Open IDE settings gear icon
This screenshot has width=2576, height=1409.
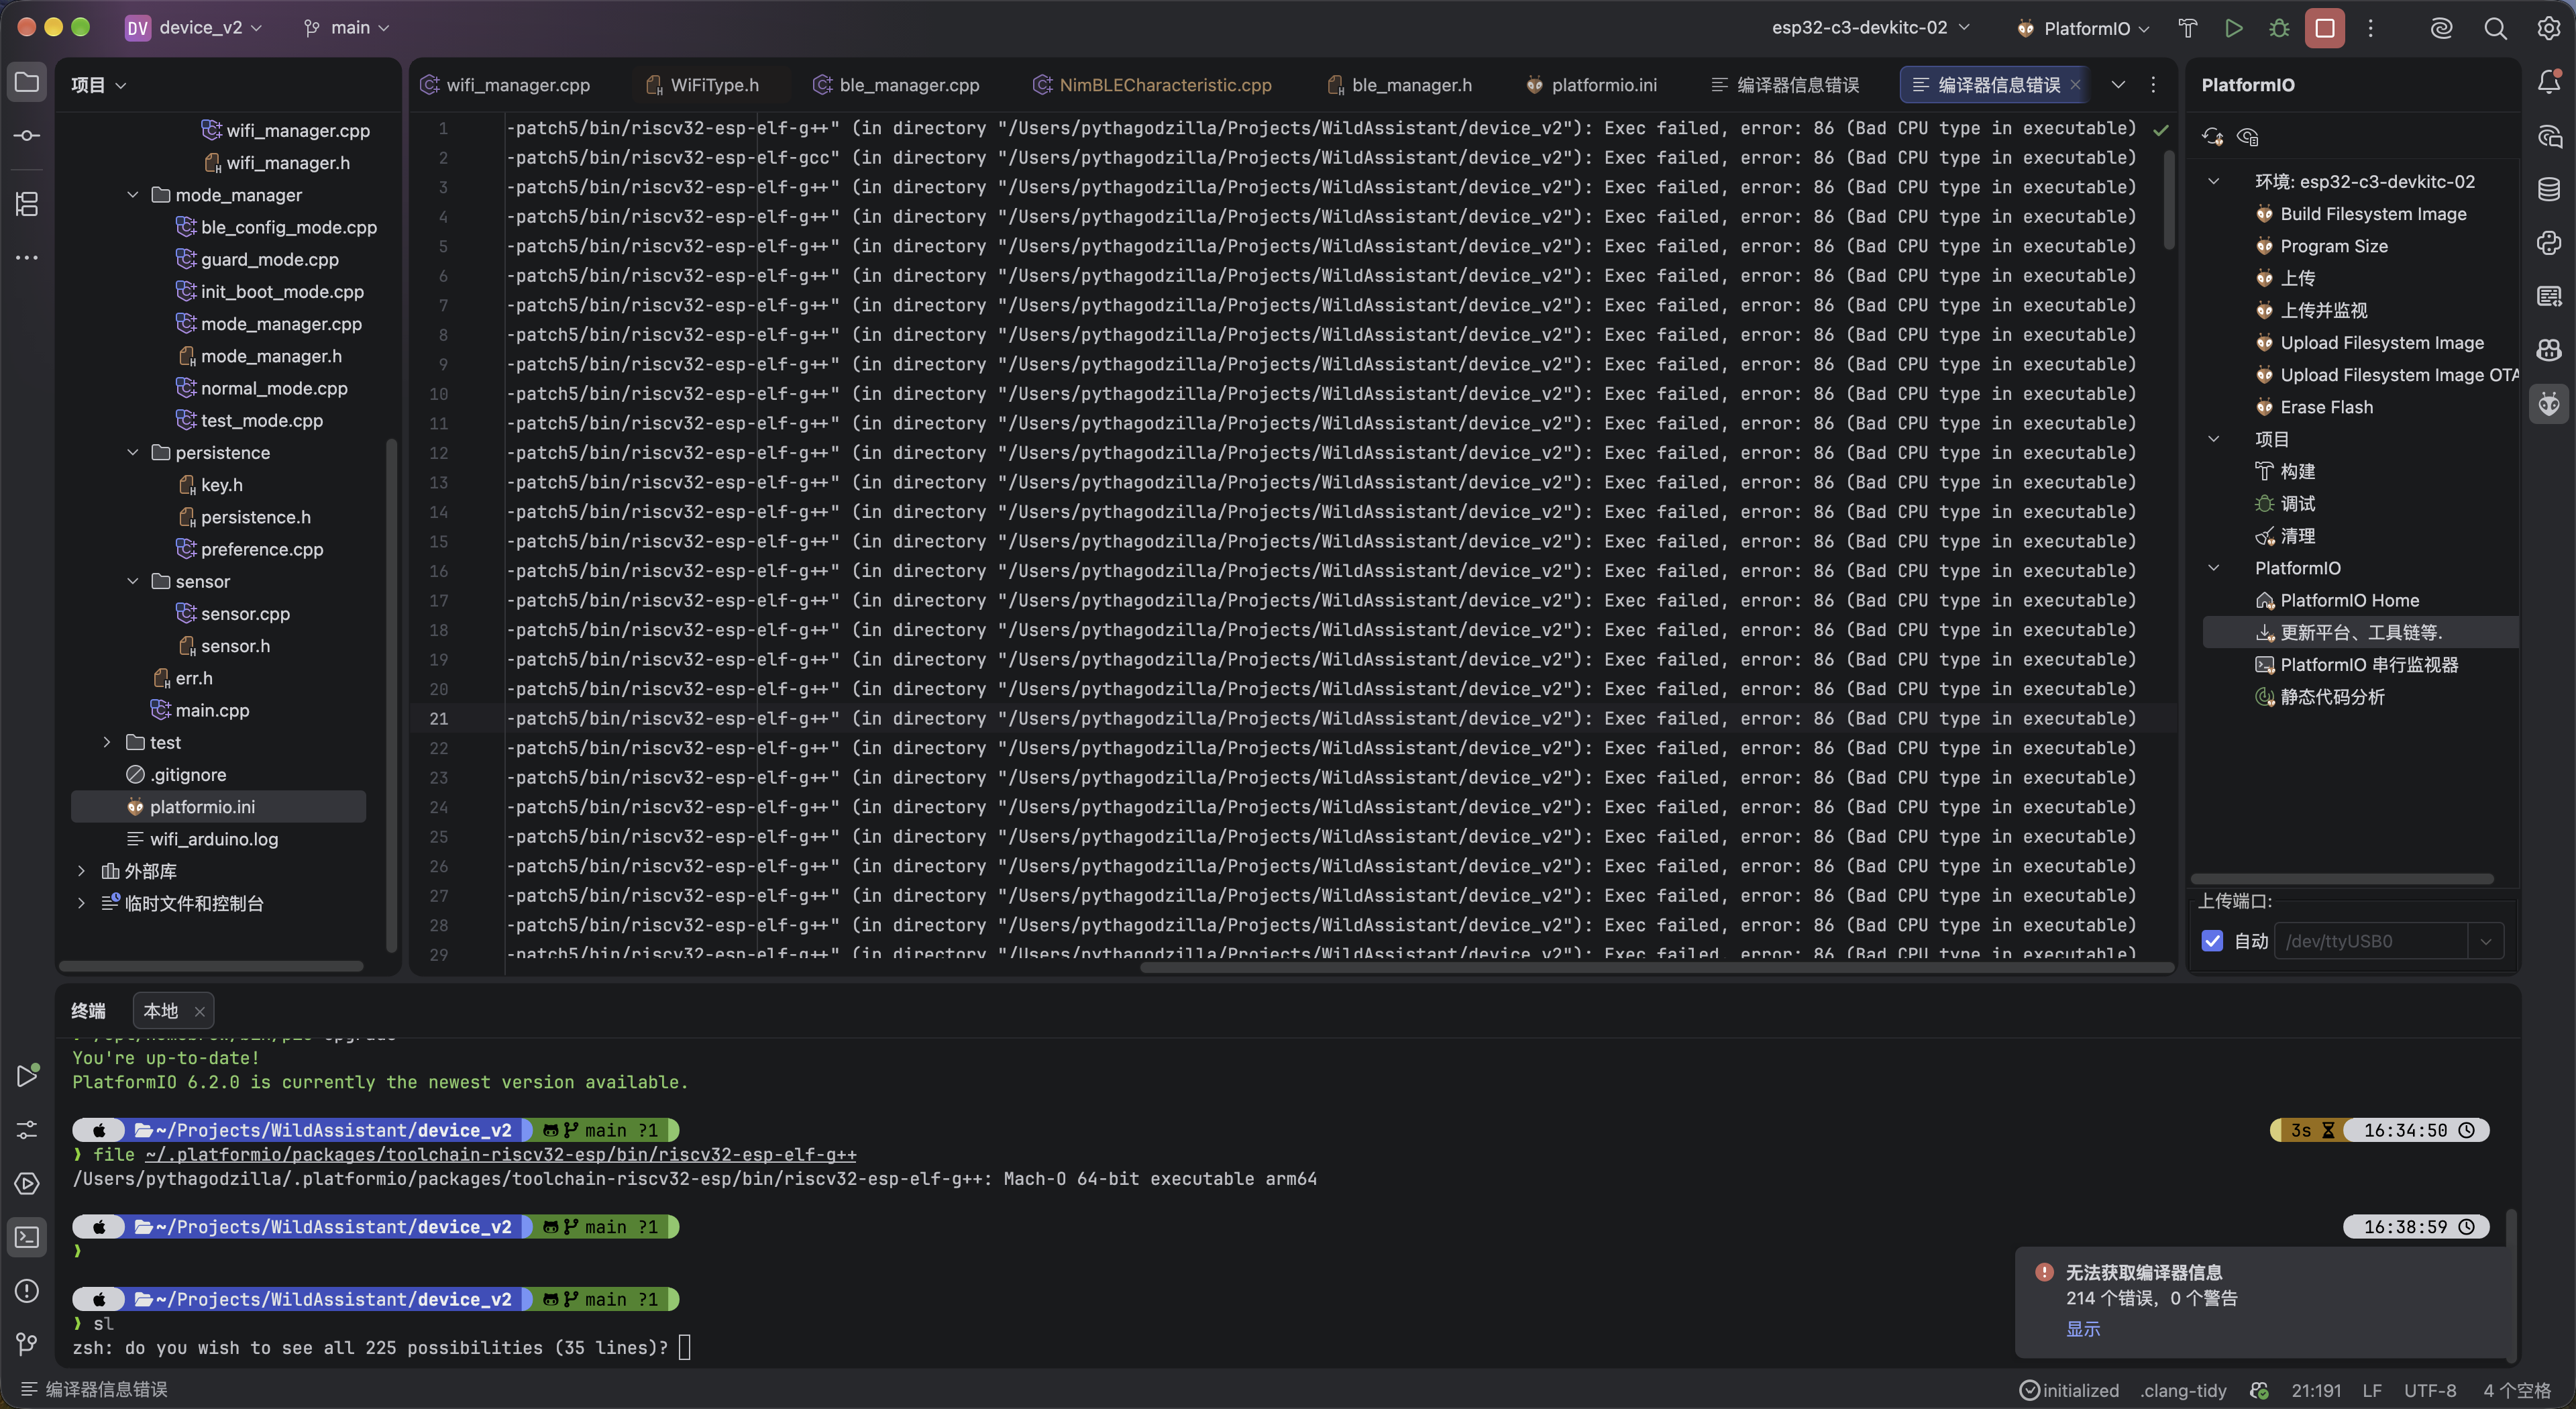tap(2548, 28)
